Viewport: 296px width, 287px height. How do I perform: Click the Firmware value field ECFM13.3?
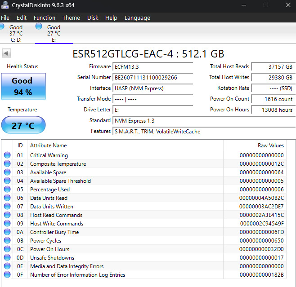click(153, 66)
